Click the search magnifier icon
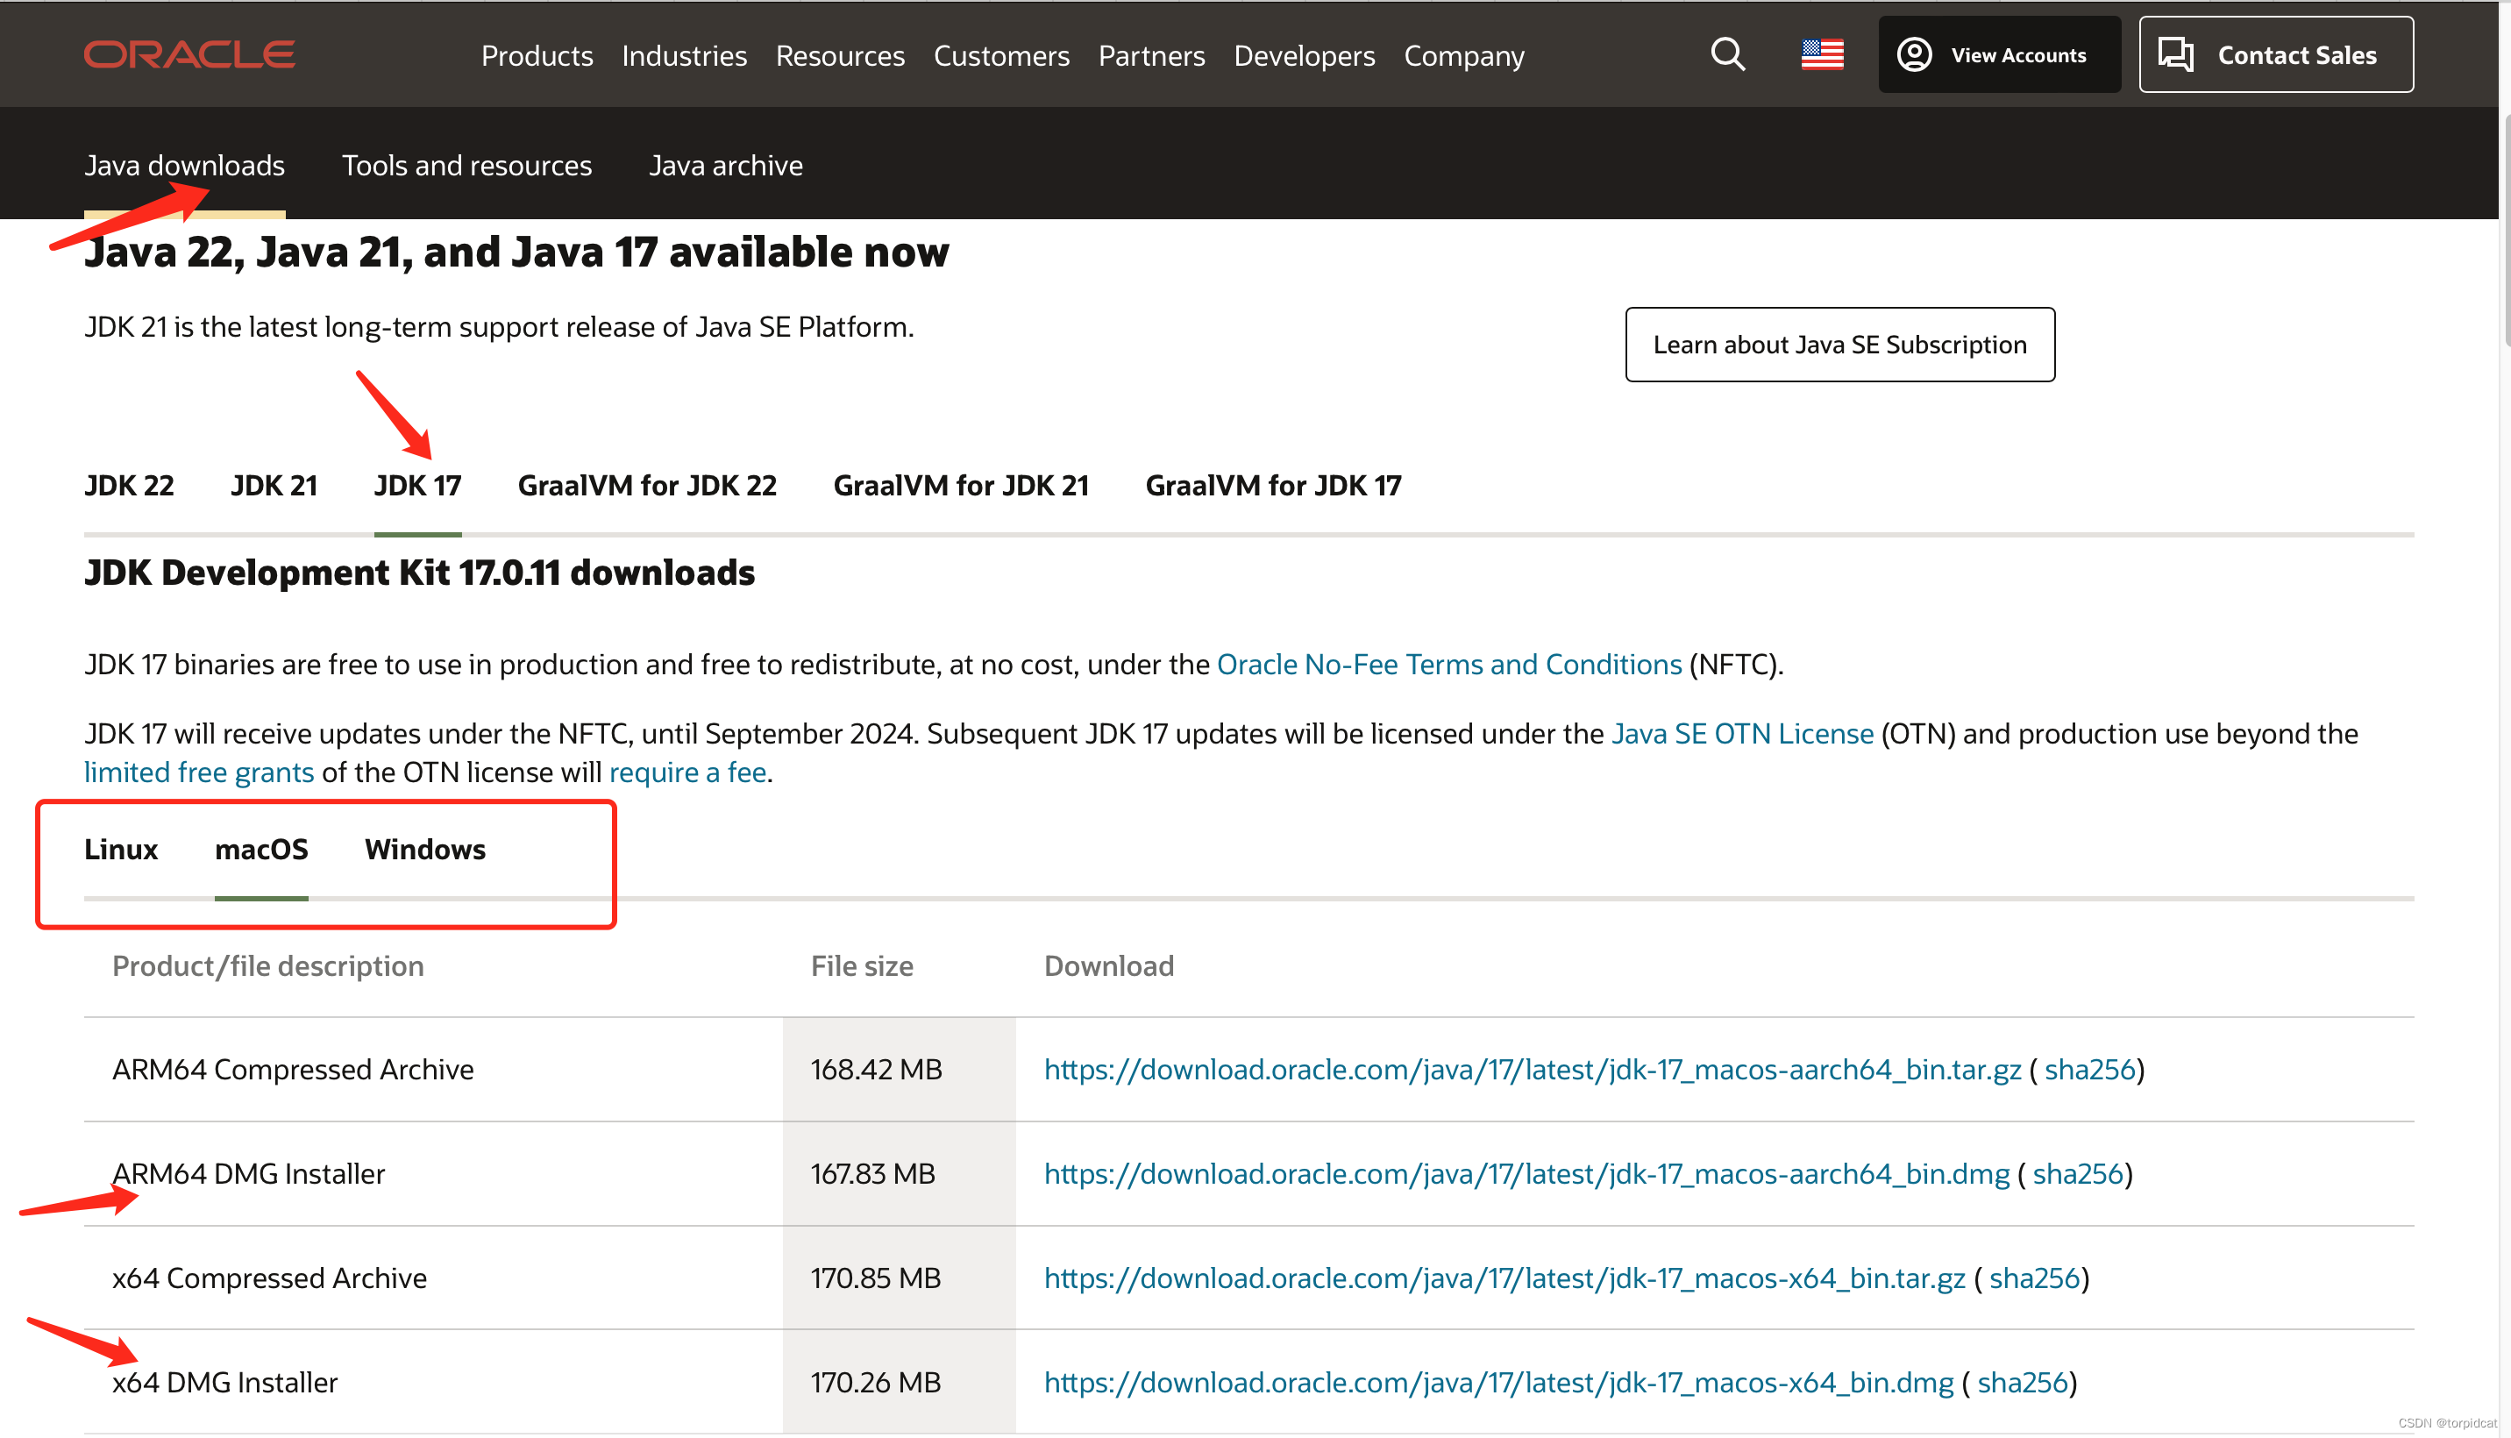 pos(1727,54)
